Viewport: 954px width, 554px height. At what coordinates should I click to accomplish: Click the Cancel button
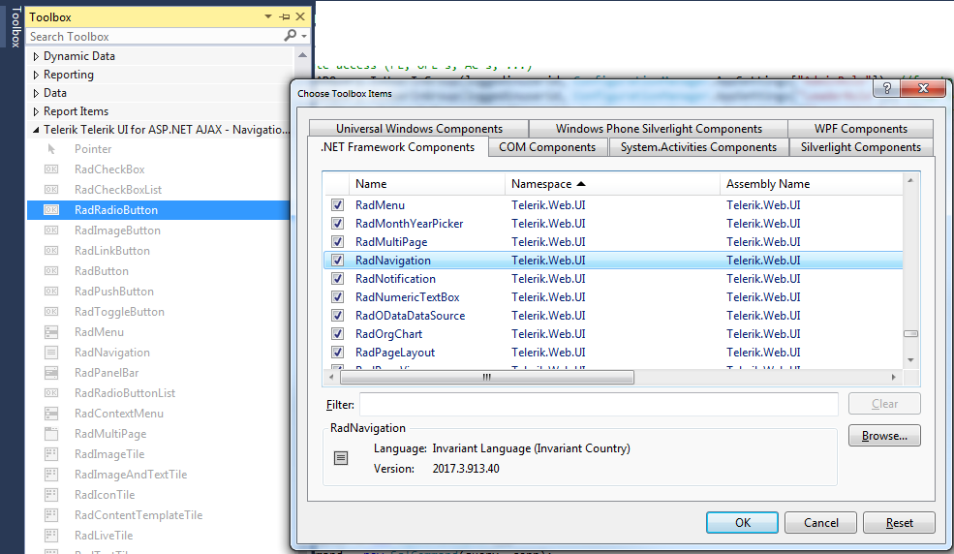[x=820, y=522]
